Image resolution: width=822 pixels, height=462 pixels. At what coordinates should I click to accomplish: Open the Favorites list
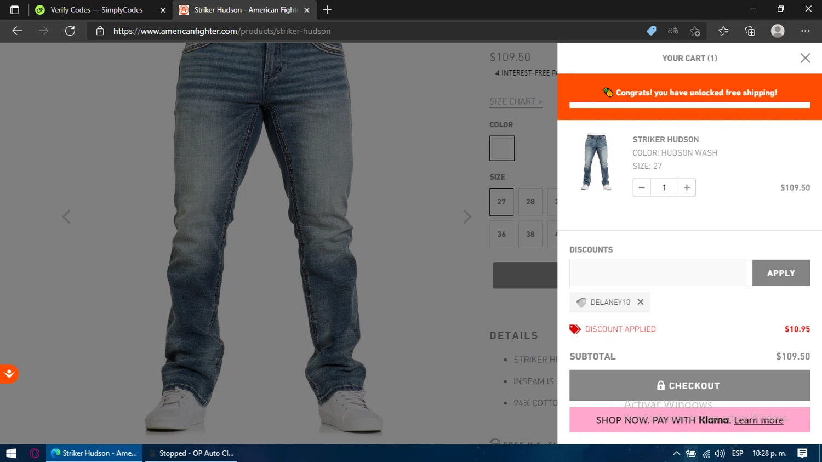(x=724, y=31)
